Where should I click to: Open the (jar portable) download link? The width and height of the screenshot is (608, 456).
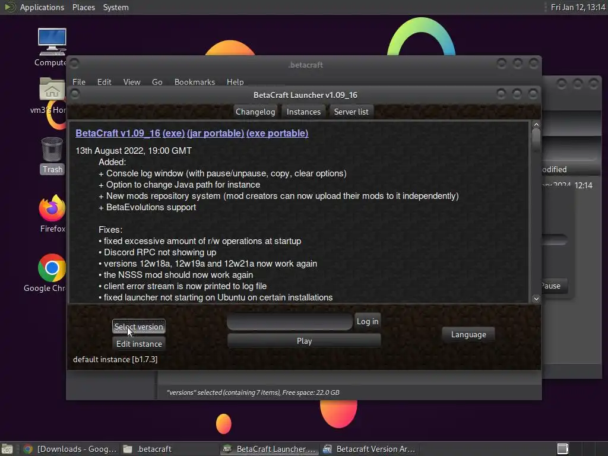[216, 133]
